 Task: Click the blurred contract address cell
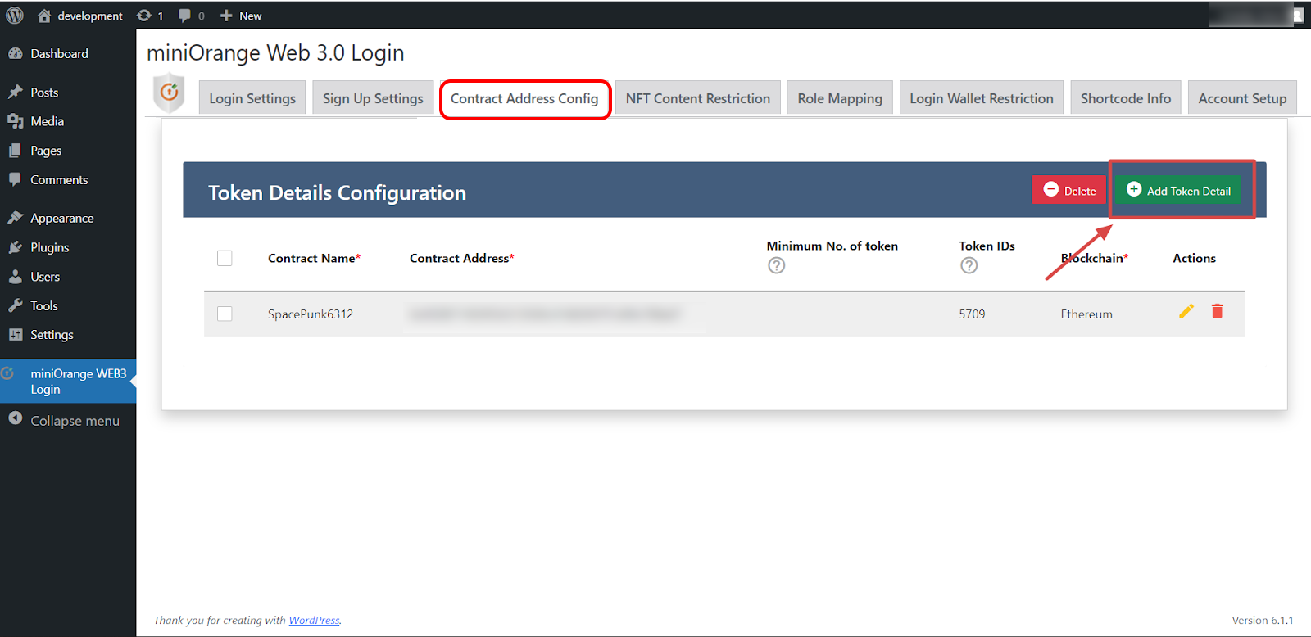[544, 314]
